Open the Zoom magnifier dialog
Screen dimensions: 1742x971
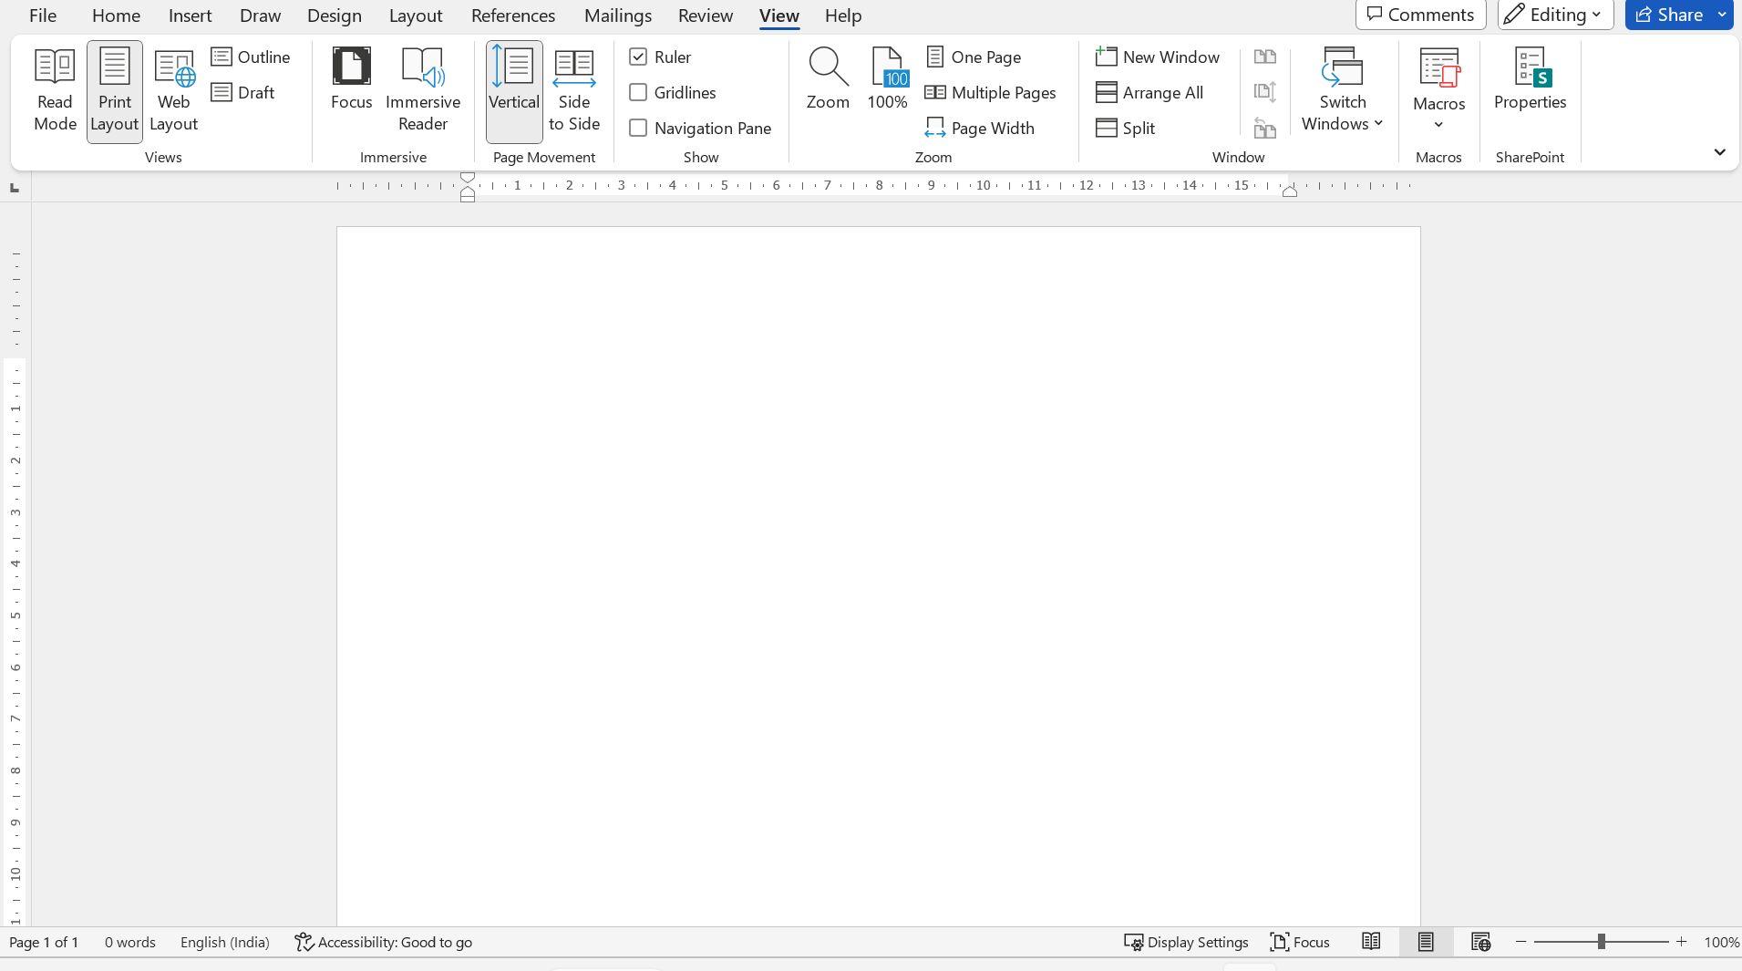pos(828,80)
